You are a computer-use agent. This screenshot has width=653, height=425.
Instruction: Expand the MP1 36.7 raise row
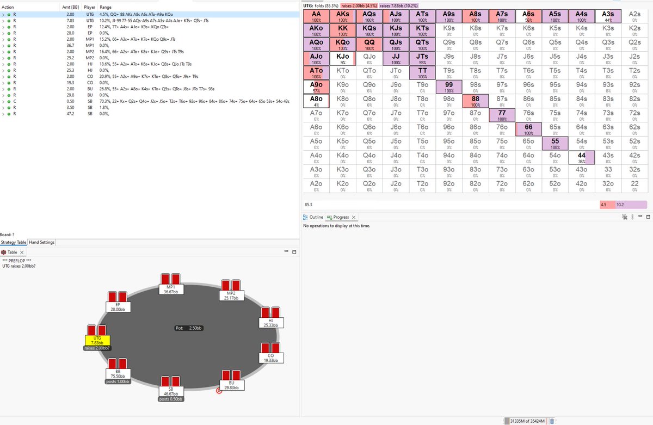point(3,45)
